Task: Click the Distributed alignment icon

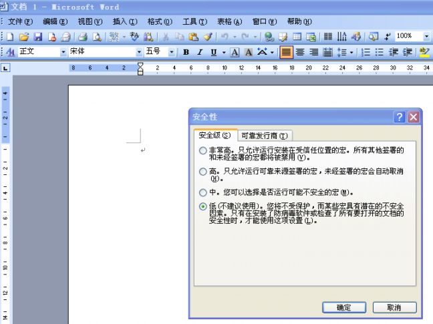Action: point(328,52)
